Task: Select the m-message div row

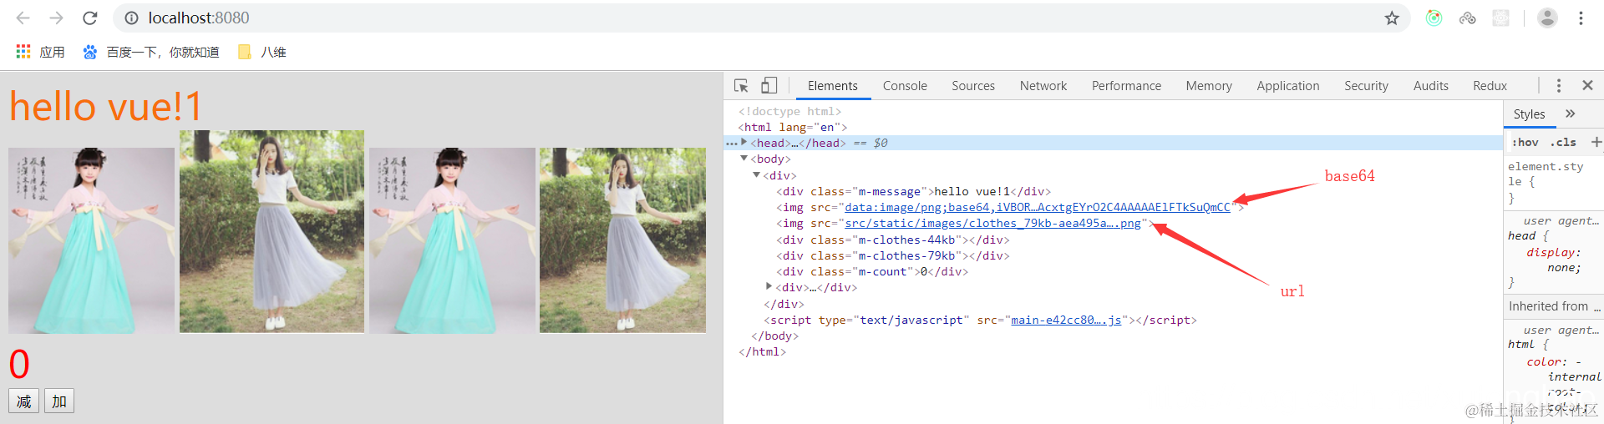Action: 914,191
